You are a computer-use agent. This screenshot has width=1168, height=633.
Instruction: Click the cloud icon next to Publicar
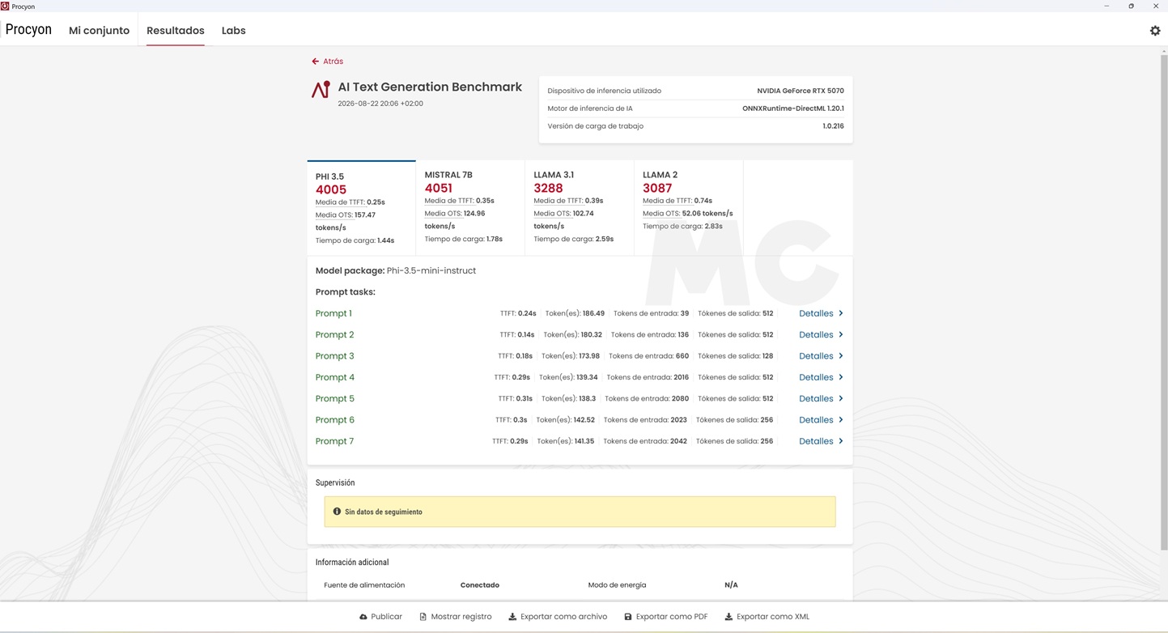point(363,617)
